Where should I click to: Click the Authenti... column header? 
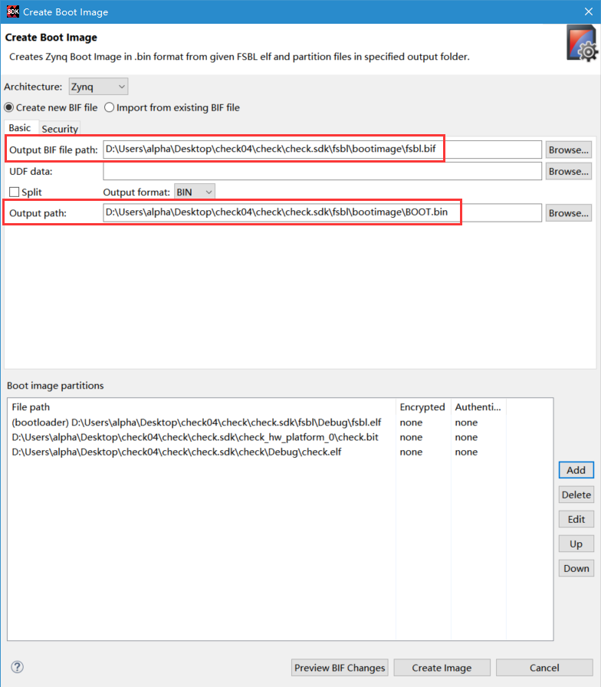(478, 407)
